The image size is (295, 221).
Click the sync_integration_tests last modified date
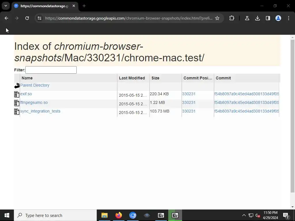click(x=133, y=113)
